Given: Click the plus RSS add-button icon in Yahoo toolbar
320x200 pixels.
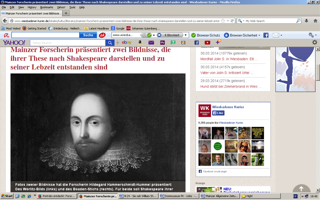Looking at the screenshot, I should [218, 42].
